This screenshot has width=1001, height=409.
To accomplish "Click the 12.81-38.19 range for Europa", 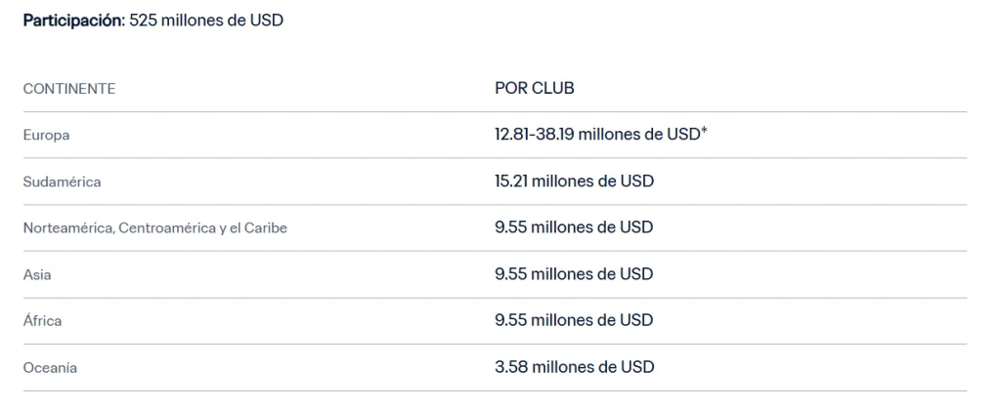I will click(x=535, y=135).
